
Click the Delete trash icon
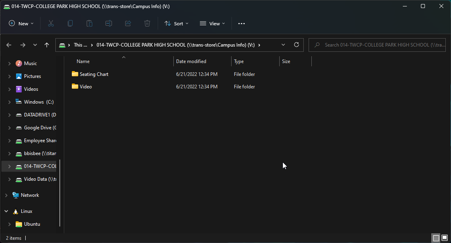pyautogui.click(x=147, y=23)
